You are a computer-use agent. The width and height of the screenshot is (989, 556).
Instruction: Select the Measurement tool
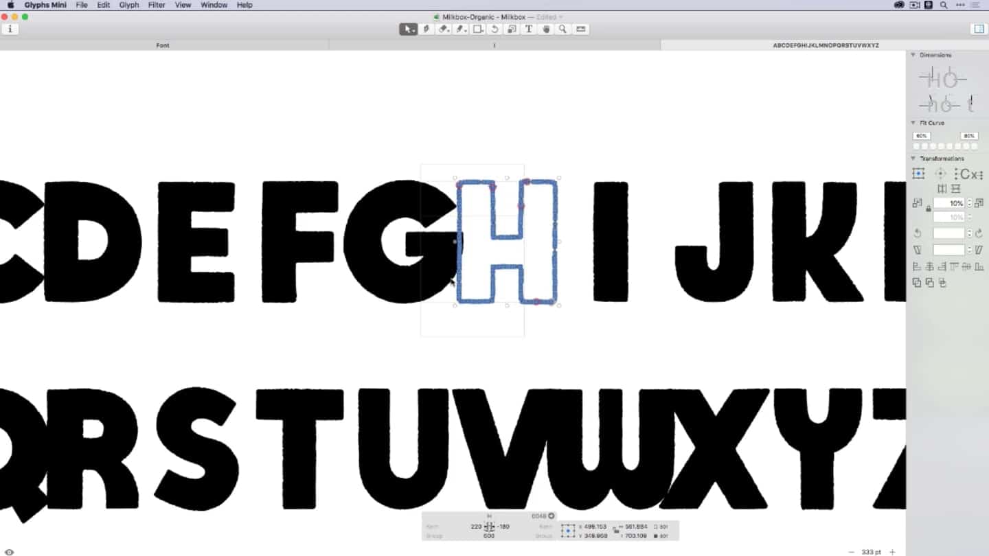pyautogui.click(x=580, y=29)
